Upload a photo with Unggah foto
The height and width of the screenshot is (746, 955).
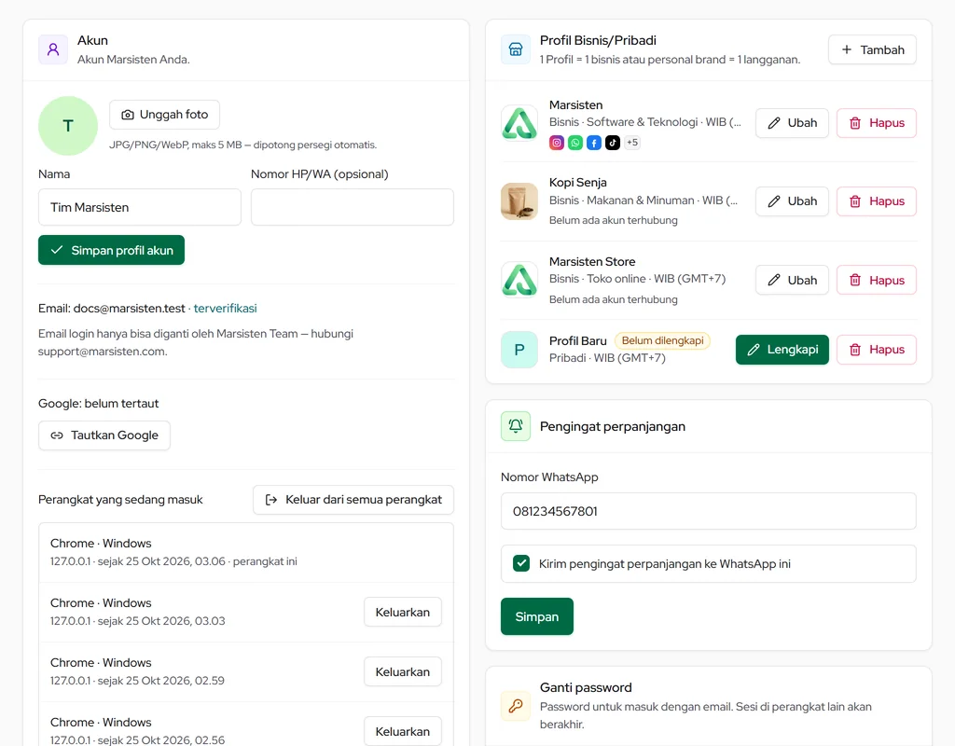(x=164, y=115)
